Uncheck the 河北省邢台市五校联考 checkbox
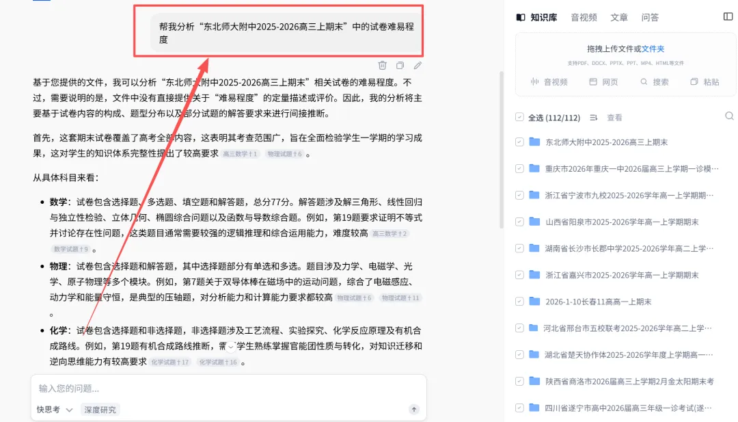 tap(519, 328)
